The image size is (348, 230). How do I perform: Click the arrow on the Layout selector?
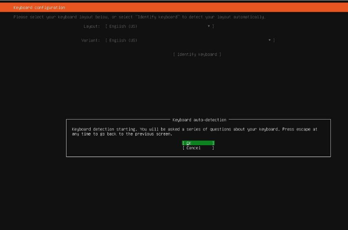209,27
